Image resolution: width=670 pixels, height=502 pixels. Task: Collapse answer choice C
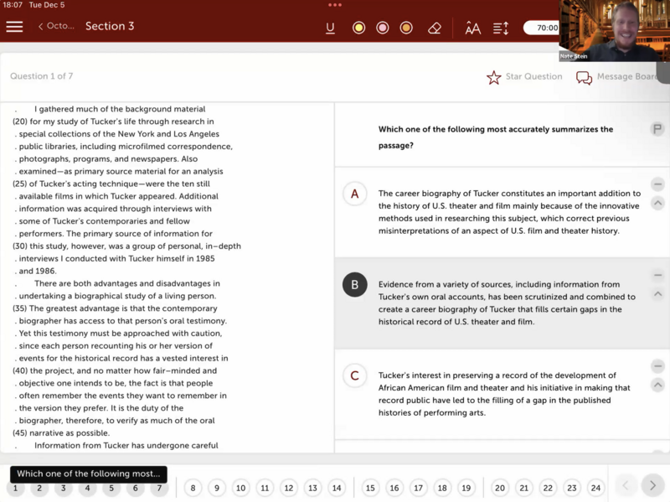tap(657, 386)
